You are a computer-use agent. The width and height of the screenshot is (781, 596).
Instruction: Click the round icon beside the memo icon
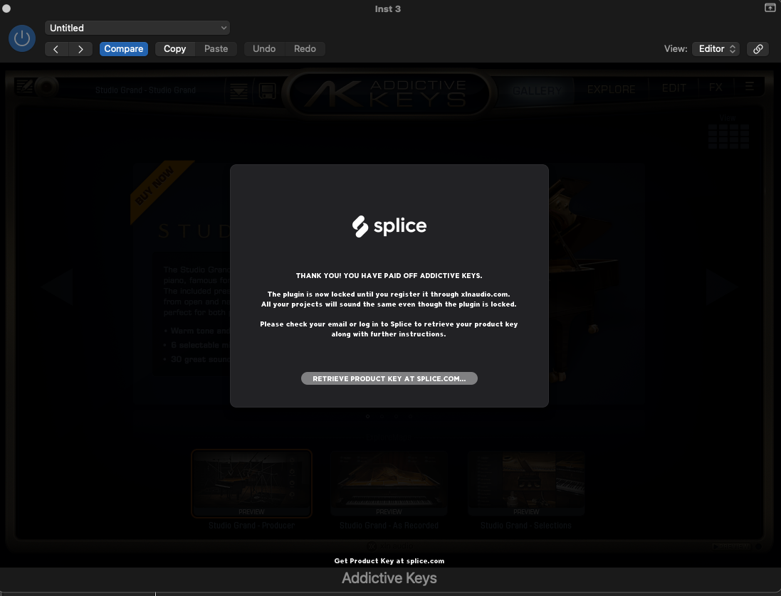point(47,87)
